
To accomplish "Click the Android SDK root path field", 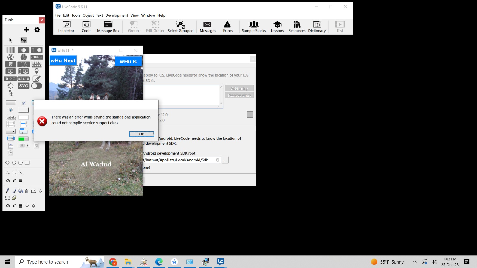I will coord(179,160).
